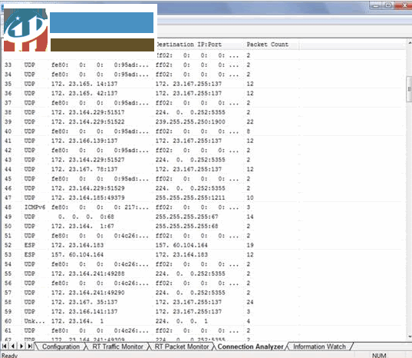Select row 58 source 172.23.167.35:137
This screenshot has width=412, height=358.
[84, 302]
